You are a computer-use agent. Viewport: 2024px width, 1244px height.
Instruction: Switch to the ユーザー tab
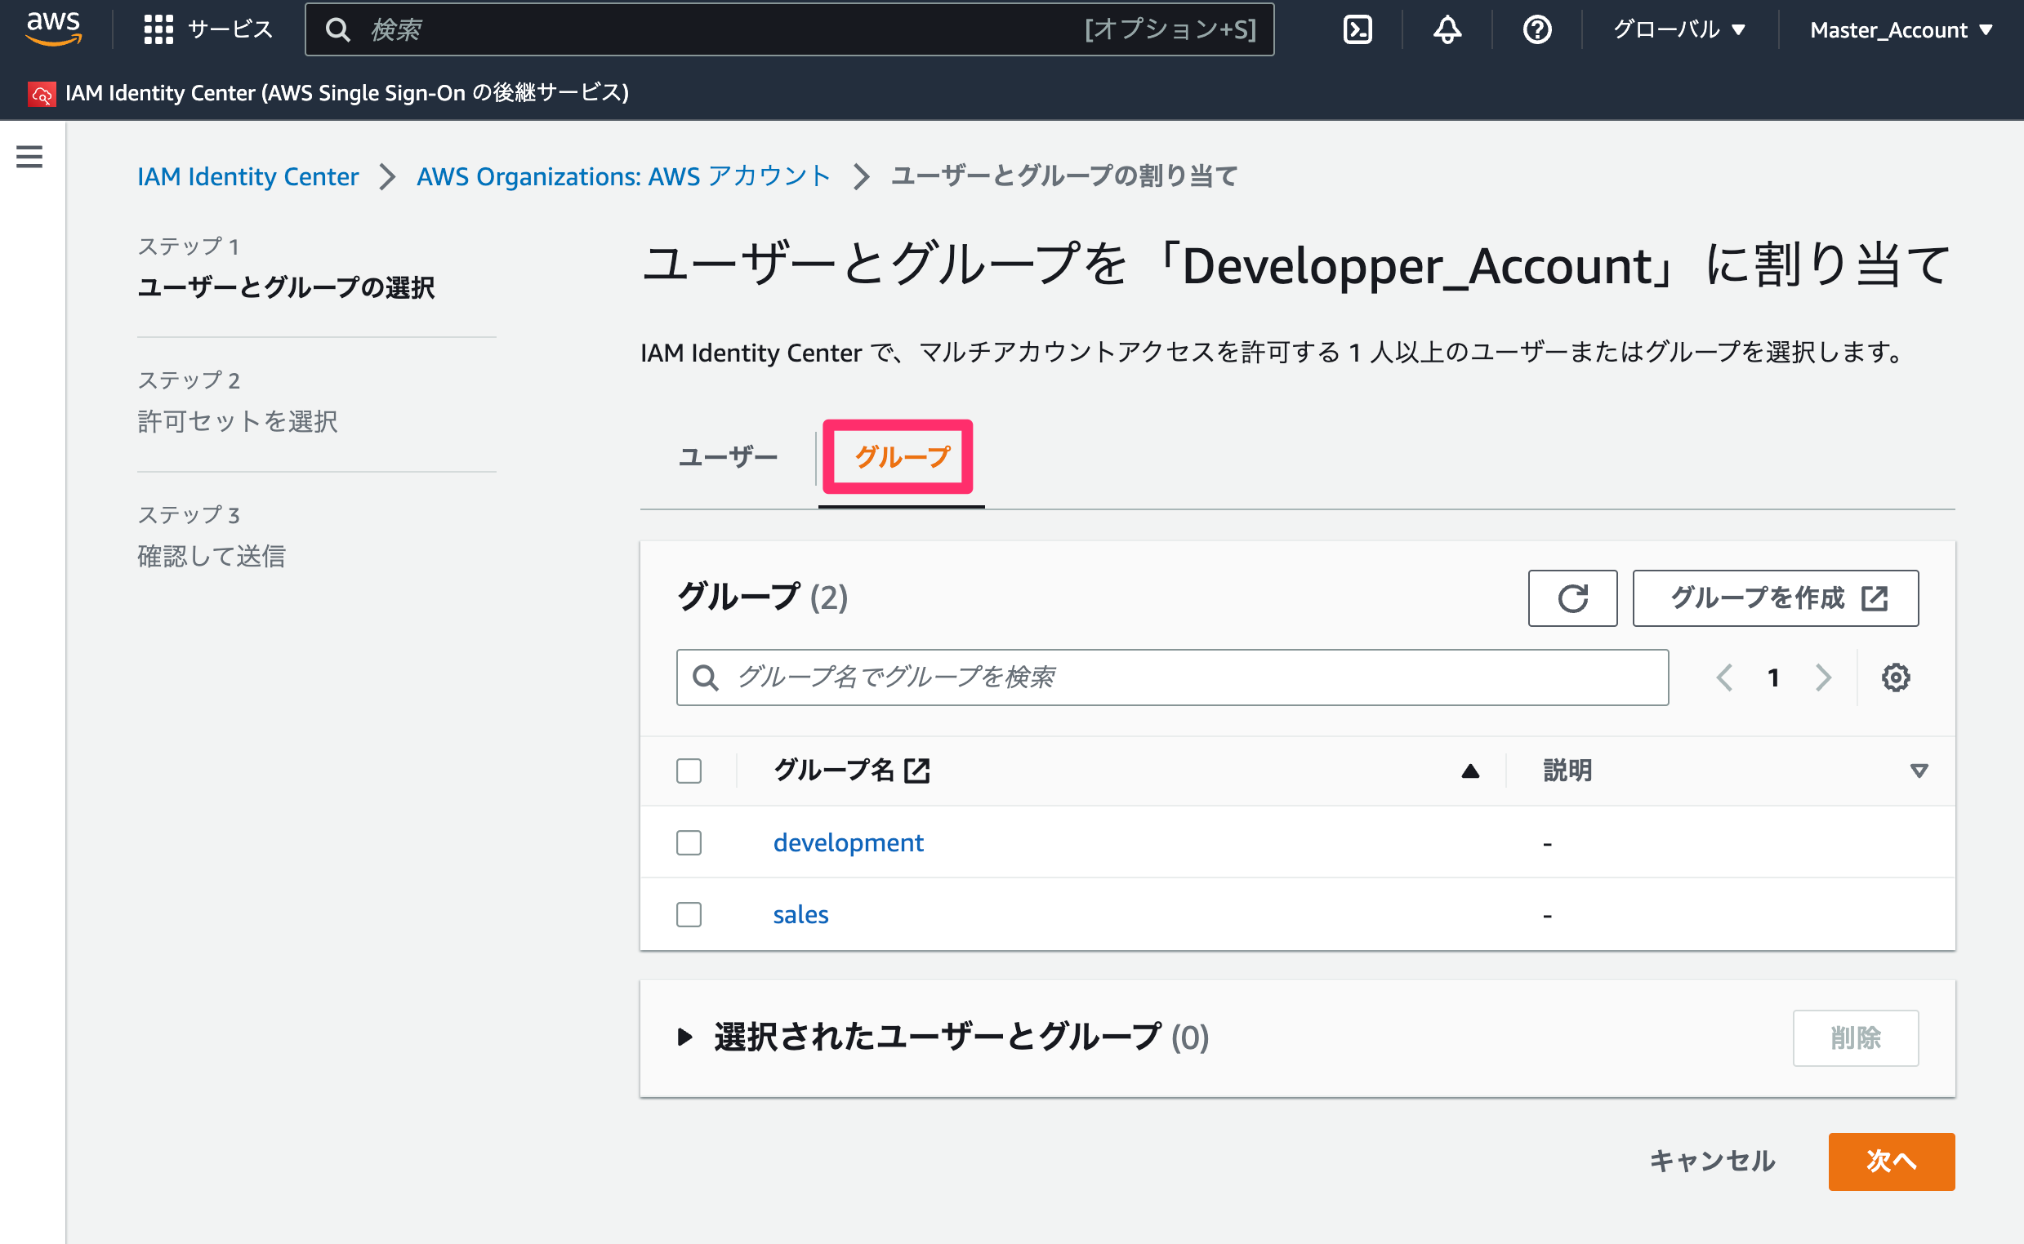(729, 456)
